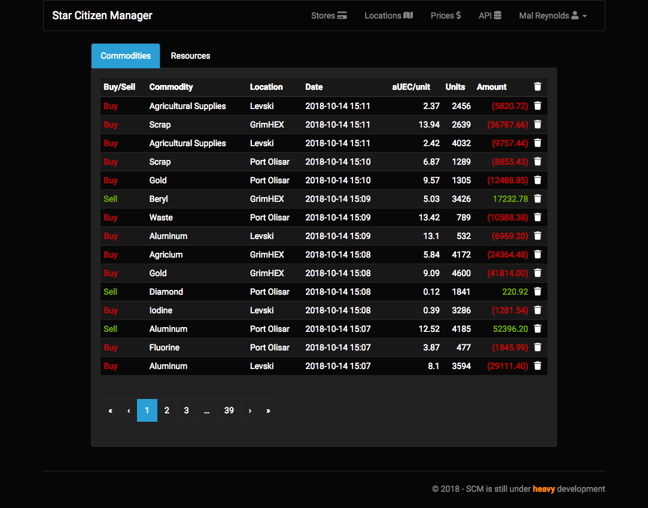Click the Buy label in Waste row

pyautogui.click(x=111, y=217)
